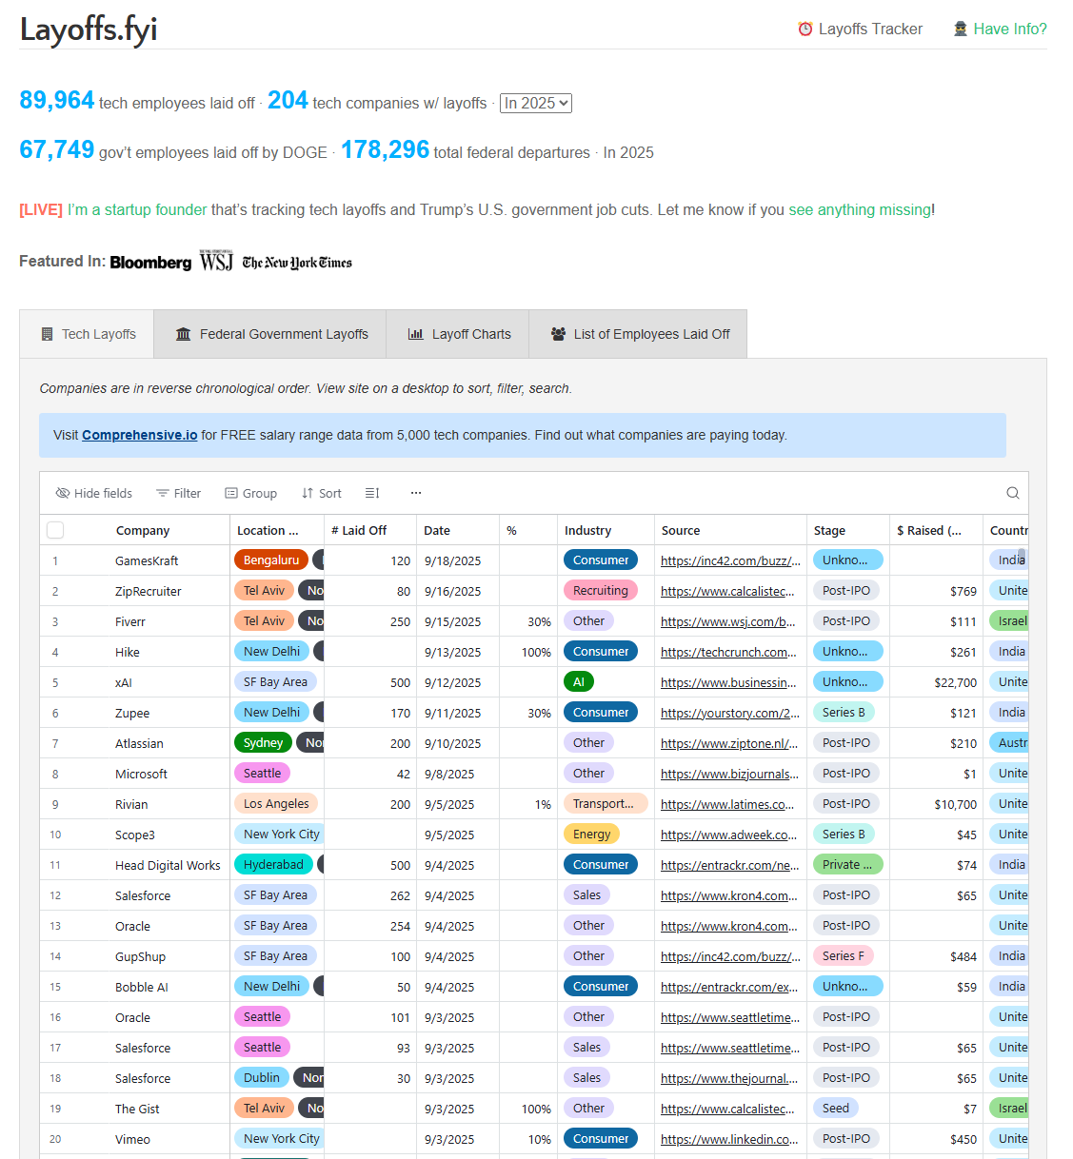Switch to Federal Government Layoffs tab
The width and height of the screenshot is (1073, 1159).
[x=271, y=334]
